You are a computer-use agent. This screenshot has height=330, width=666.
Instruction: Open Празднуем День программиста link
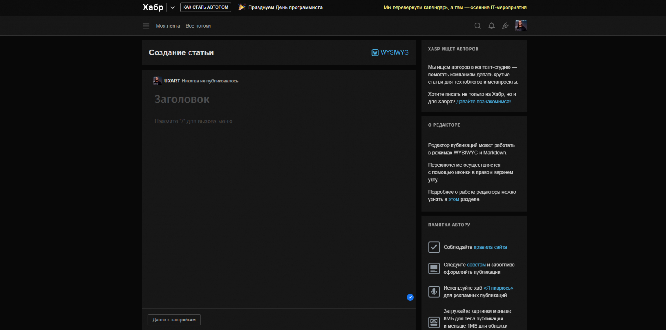[x=285, y=7]
